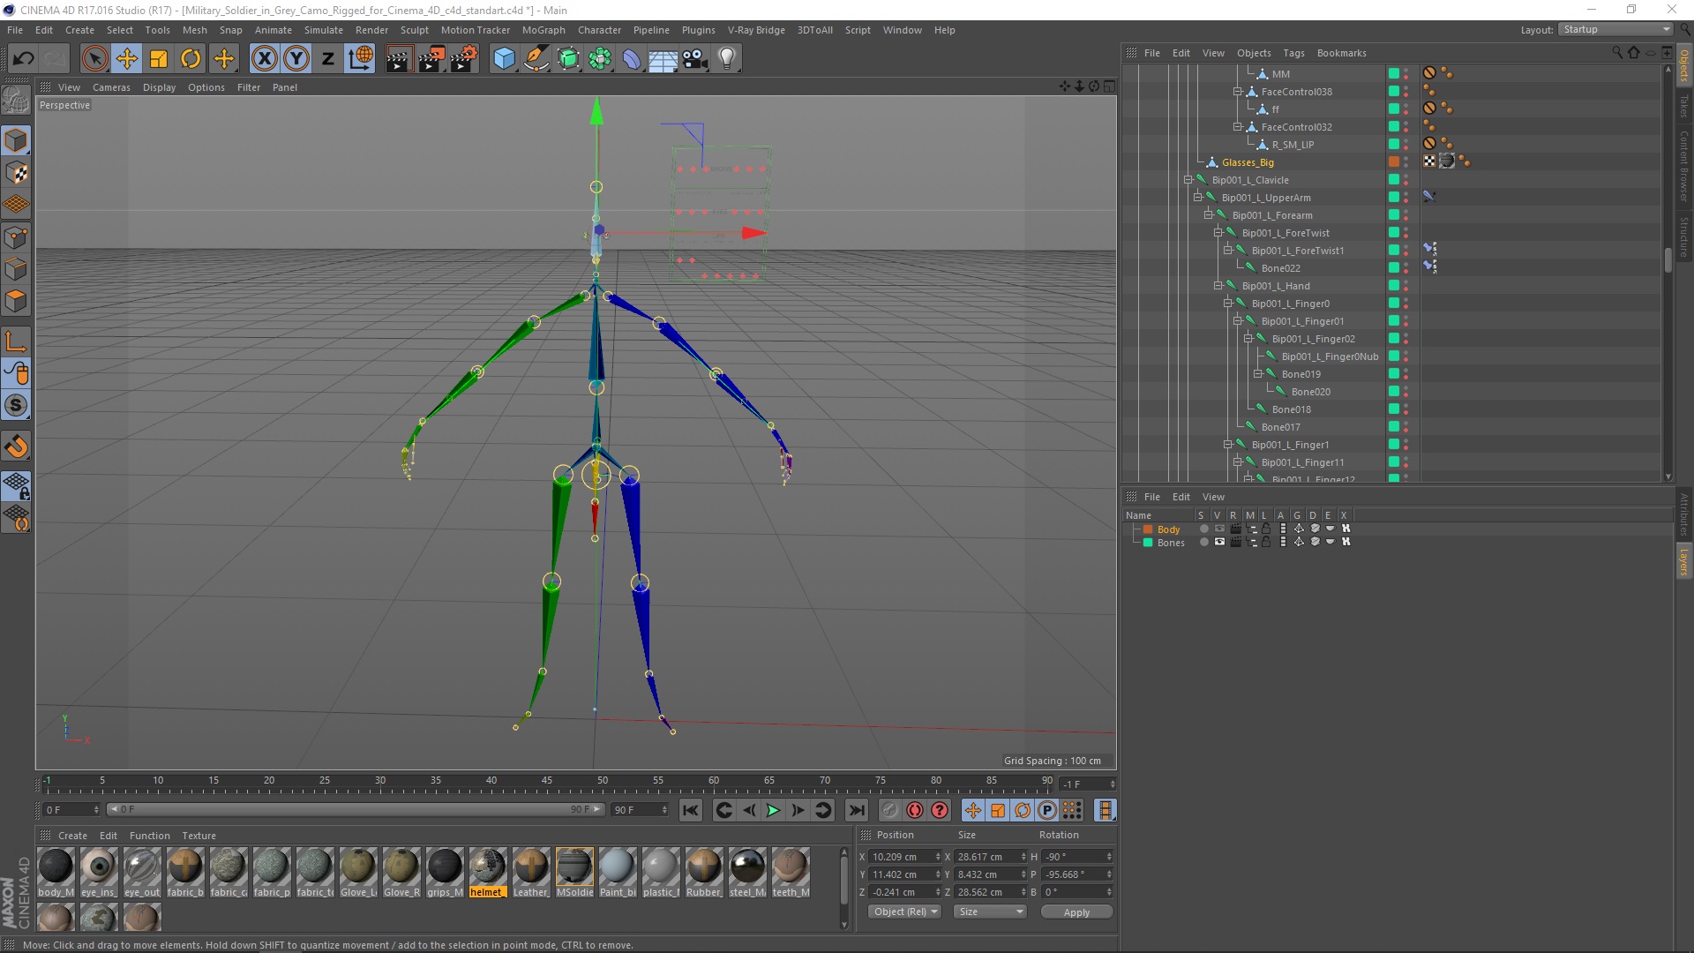Viewport: 1694px width, 953px height.
Task: Open the Character menu
Action: click(600, 30)
